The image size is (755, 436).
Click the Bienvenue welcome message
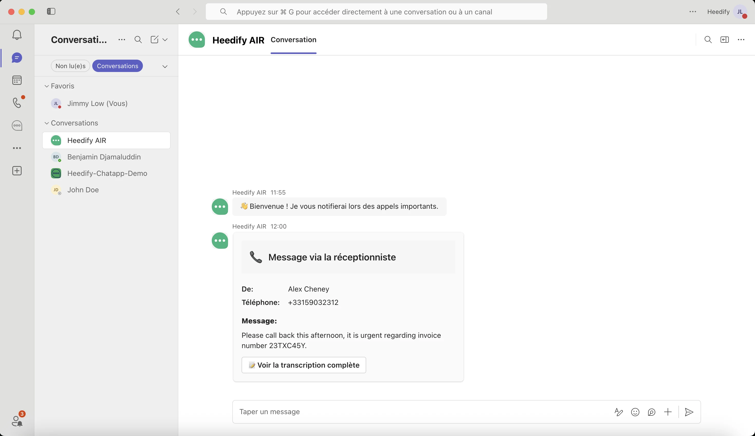click(339, 206)
